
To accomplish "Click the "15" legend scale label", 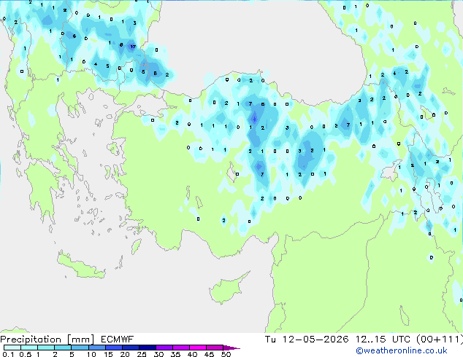I will pos(108,354).
